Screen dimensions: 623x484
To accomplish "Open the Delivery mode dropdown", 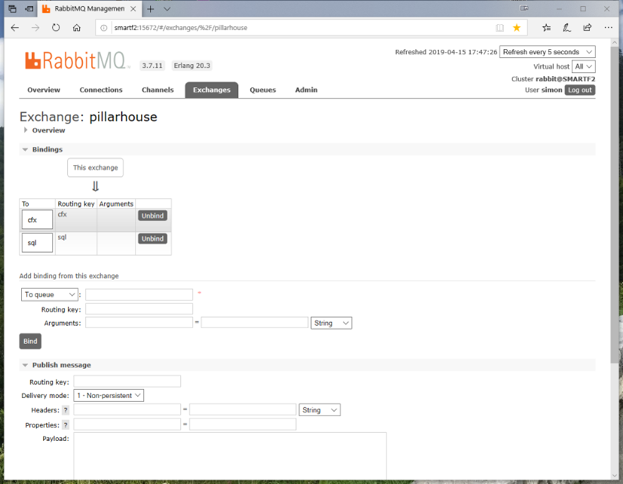I will 109,395.
